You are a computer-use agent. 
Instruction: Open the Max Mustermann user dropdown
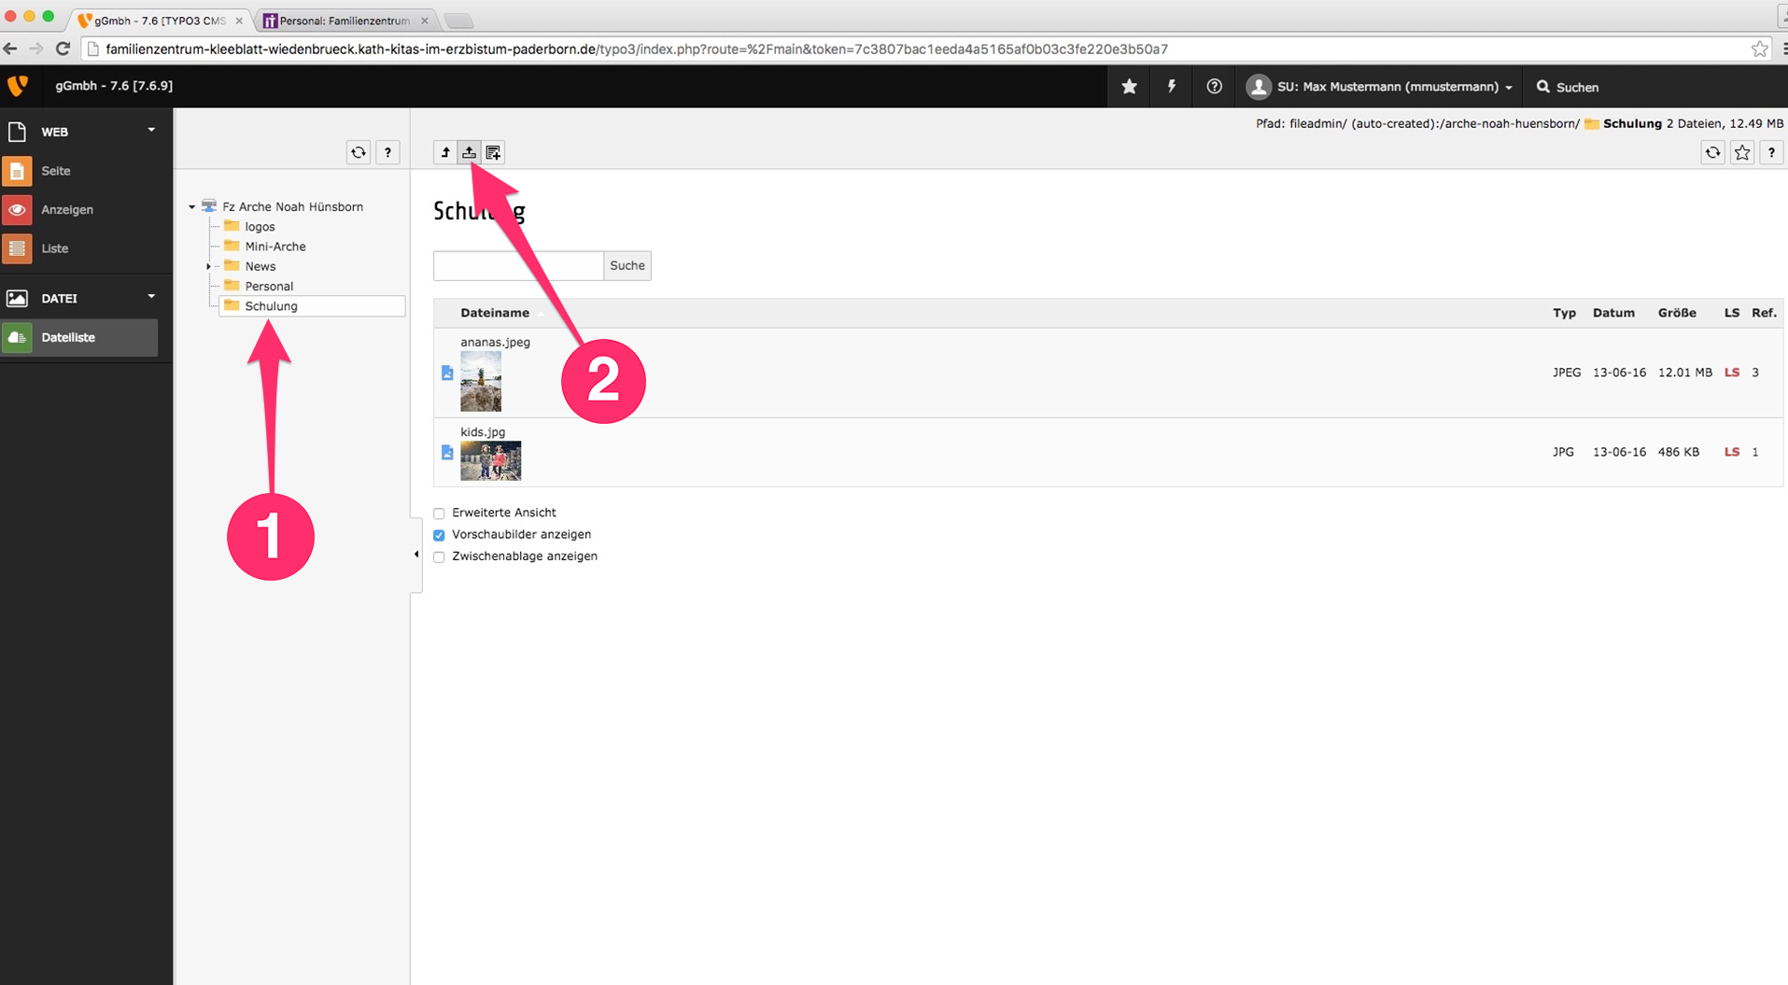click(1380, 87)
